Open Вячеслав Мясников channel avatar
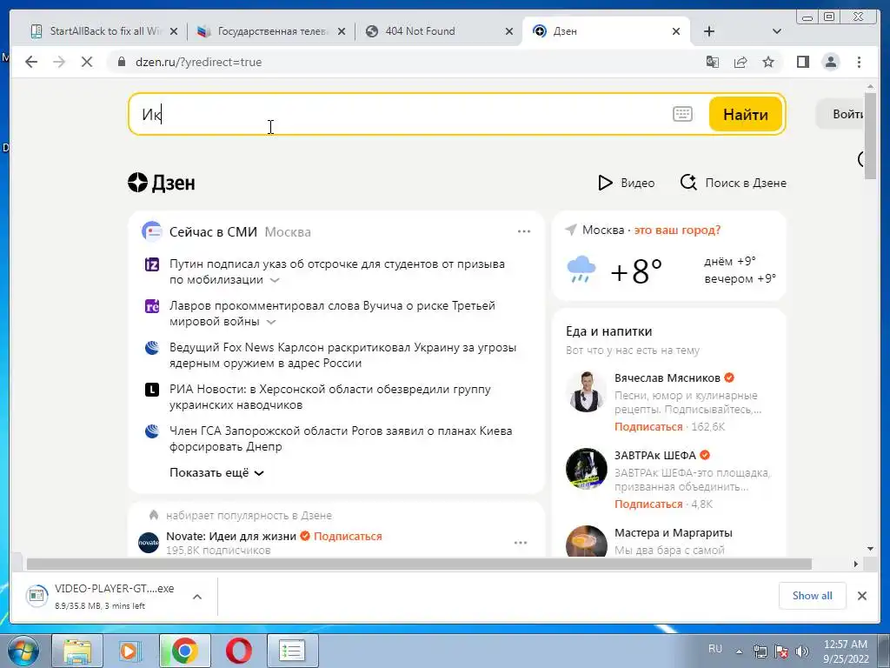 [x=587, y=392]
